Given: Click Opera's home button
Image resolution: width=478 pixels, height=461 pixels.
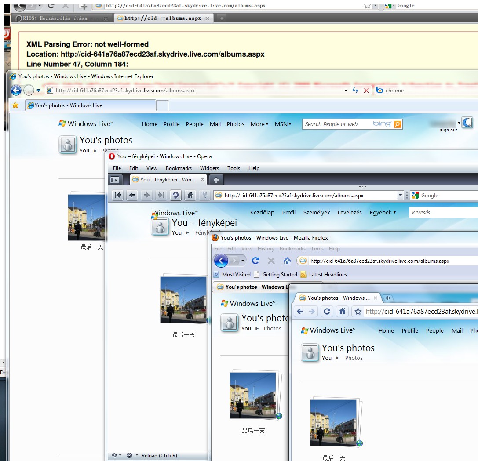Looking at the screenshot, I should (x=190, y=195).
